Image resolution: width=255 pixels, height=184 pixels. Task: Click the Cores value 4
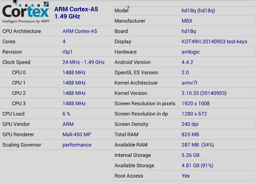(x=64, y=41)
